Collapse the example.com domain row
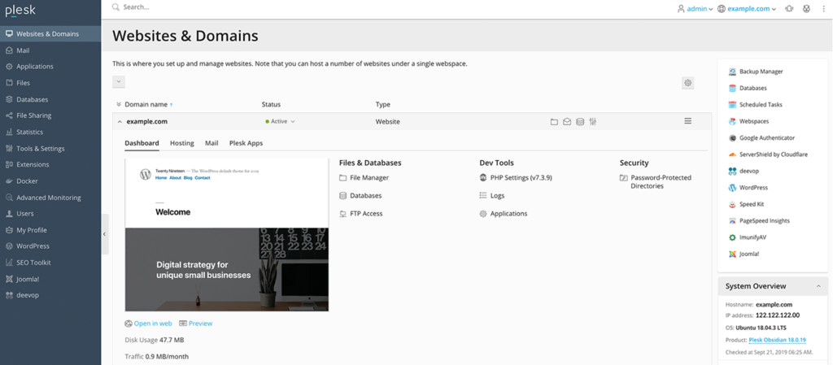The height and width of the screenshot is (365, 833). 119,121
